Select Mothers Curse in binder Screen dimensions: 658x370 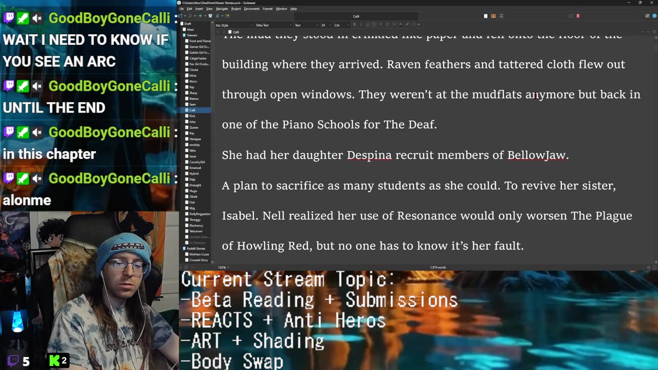click(x=199, y=254)
